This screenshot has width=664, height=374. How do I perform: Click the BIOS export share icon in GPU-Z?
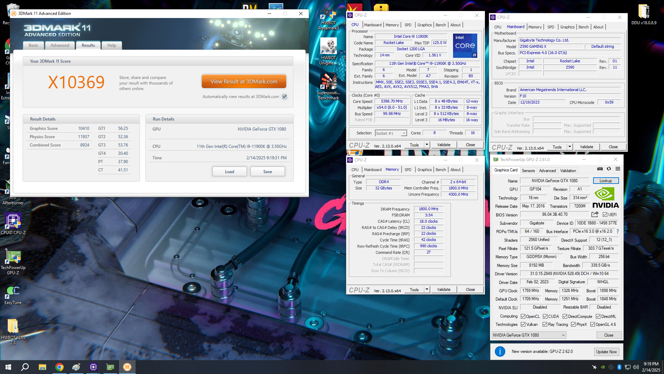click(x=595, y=214)
